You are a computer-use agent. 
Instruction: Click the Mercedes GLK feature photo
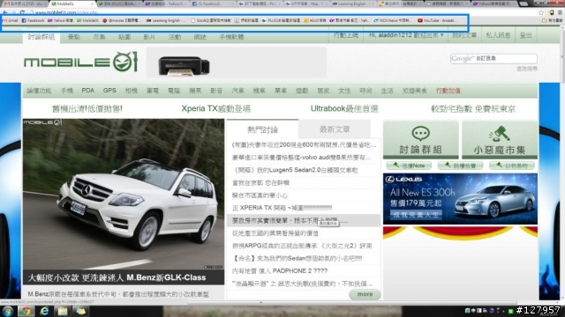click(124, 194)
